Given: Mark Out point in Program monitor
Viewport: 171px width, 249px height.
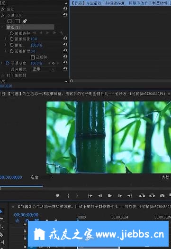Looking at the screenshot, I should 77,196.
